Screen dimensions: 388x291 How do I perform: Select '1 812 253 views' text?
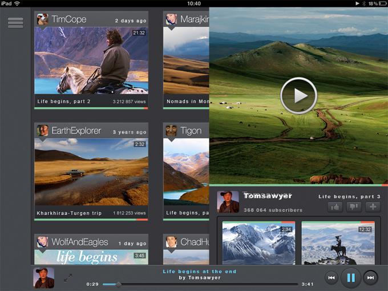point(129,213)
